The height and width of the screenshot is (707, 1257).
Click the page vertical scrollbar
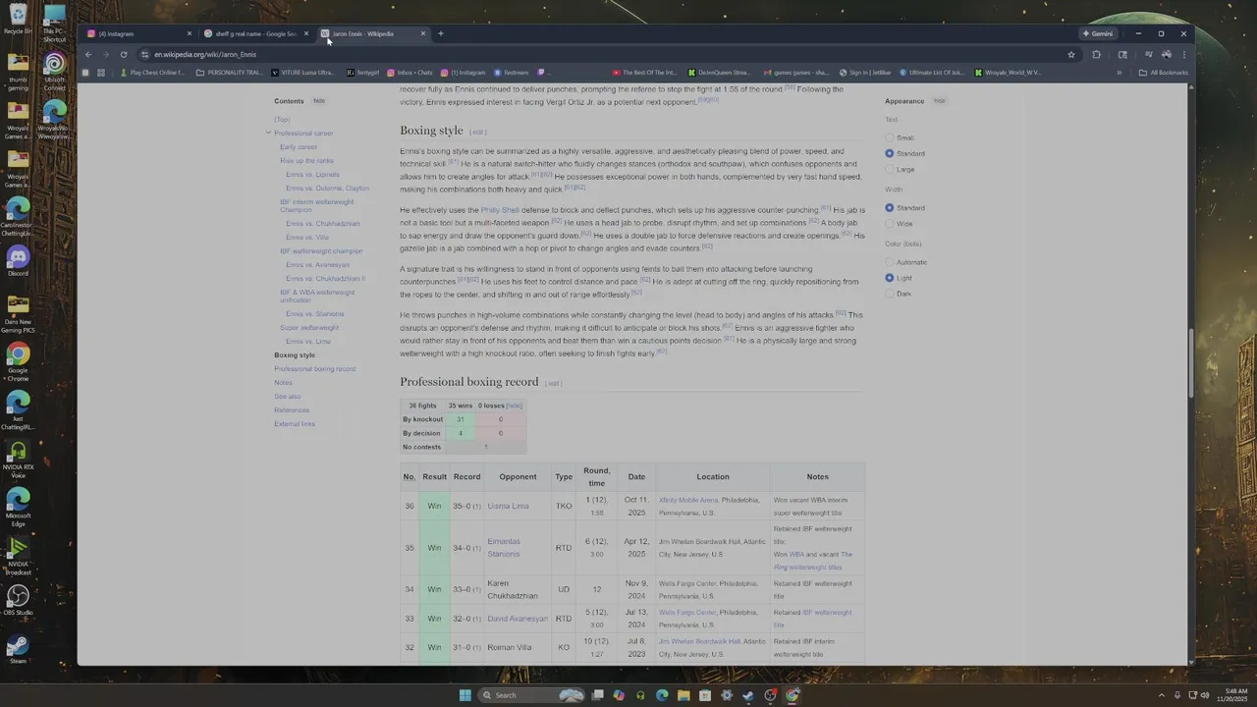[x=1191, y=363]
